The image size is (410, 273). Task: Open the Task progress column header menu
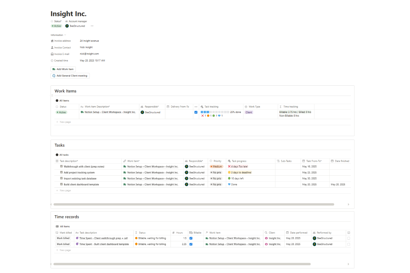tap(250, 161)
